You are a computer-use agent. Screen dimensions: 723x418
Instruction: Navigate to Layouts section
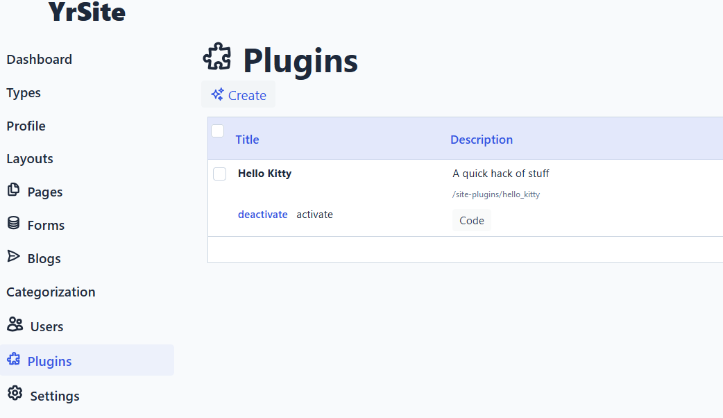pyautogui.click(x=30, y=159)
